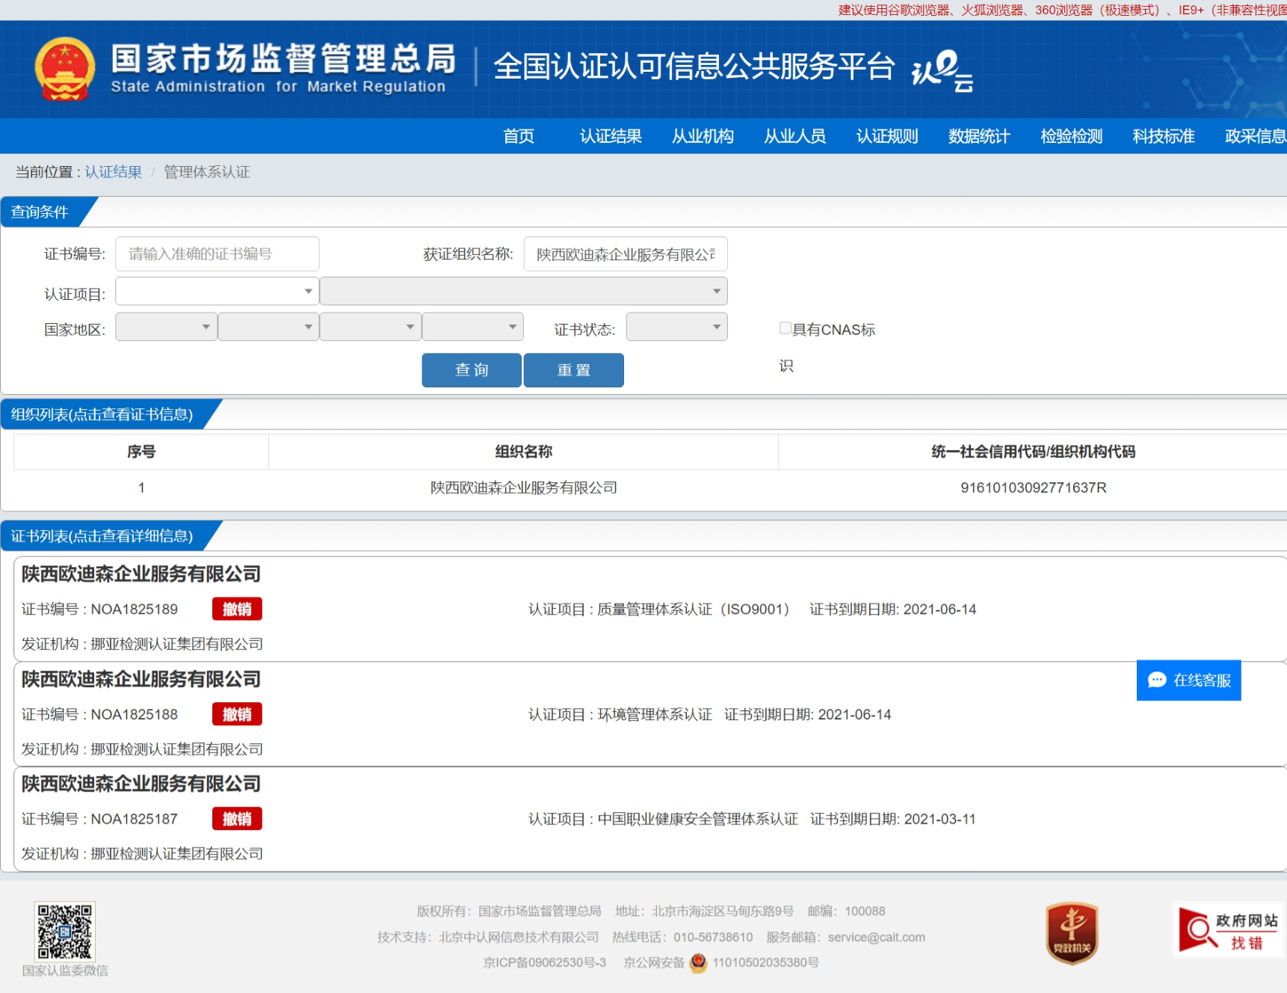Click the 京ICP备09062530号-3 link
The width and height of the screenshot is (1287, 993).
(545, 962)
